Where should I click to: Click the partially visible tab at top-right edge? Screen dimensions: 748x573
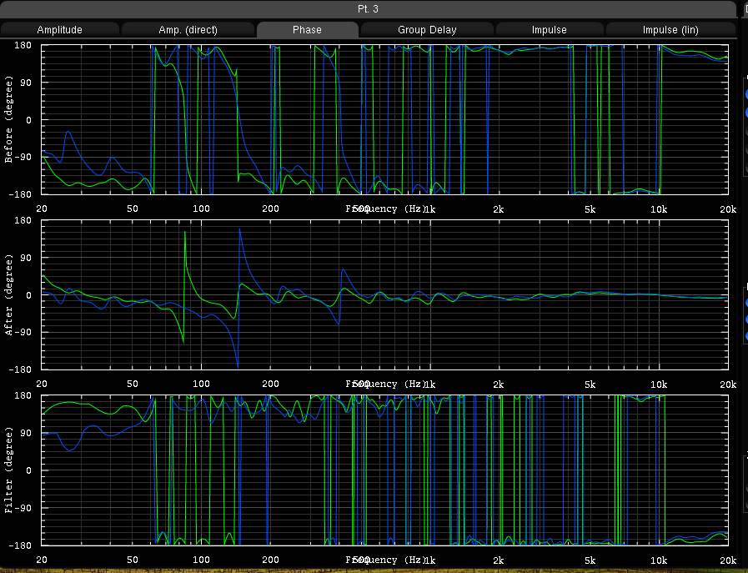pos(744,9)
